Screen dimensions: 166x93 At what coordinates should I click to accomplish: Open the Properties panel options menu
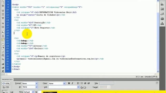158,79
